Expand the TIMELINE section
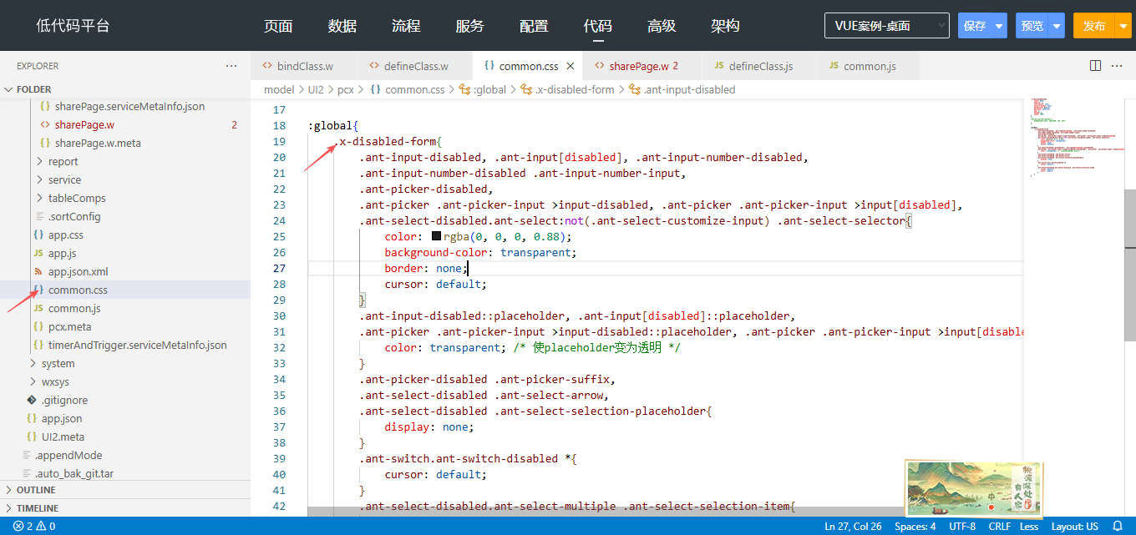This screenshot has width=1136, height=535. click(x=38, y=507)
